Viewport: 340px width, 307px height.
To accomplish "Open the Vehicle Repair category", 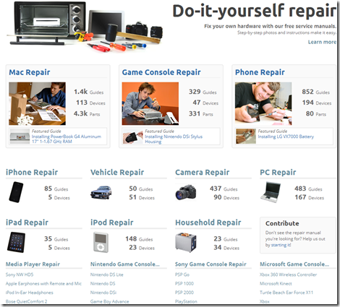I will pos(117,173).
